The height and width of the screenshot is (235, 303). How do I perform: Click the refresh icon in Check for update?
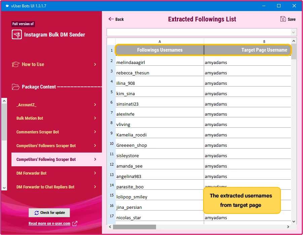(37, 213)
